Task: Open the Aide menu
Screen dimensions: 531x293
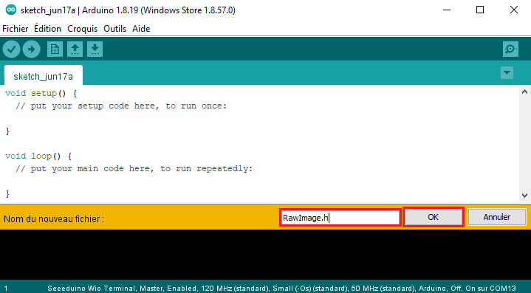Action: (x=141, y=29)
